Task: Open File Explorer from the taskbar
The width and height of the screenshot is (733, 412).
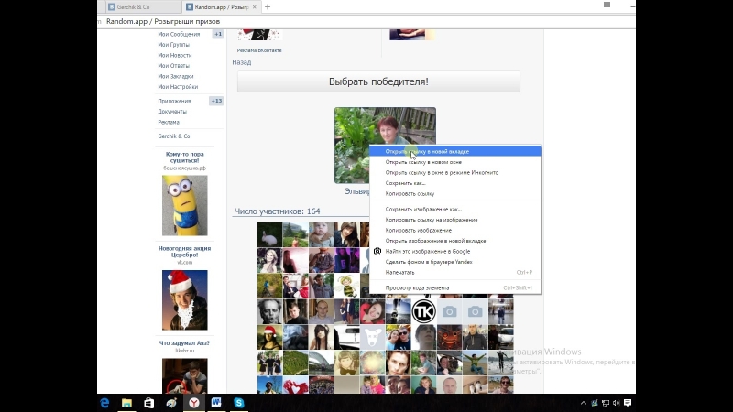Action: [126, 403]
